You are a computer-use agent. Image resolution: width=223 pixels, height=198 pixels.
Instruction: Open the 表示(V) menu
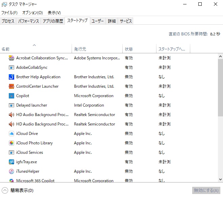[54, 13]
